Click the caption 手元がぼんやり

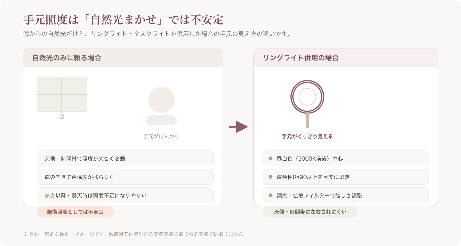[161, 136]
